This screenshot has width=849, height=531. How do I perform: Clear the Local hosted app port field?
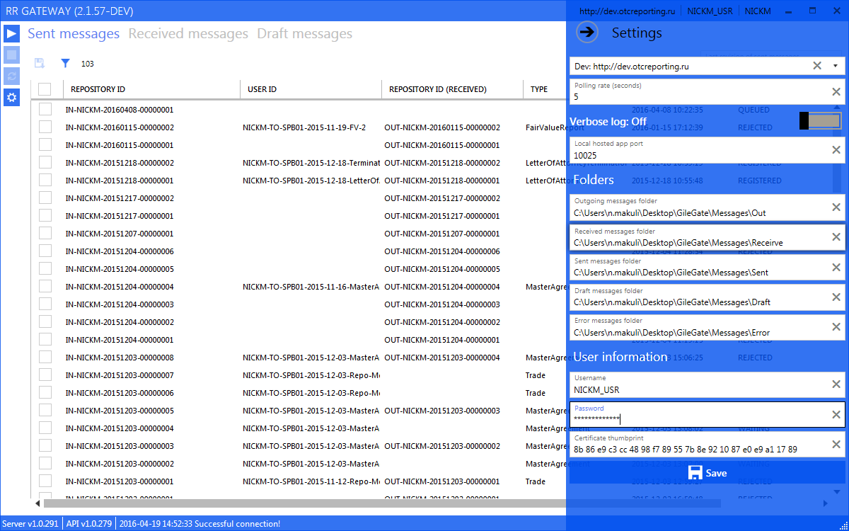(x=836, y=149)
